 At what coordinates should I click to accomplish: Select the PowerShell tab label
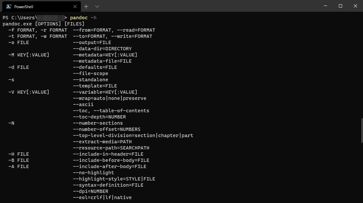(23, 7)
